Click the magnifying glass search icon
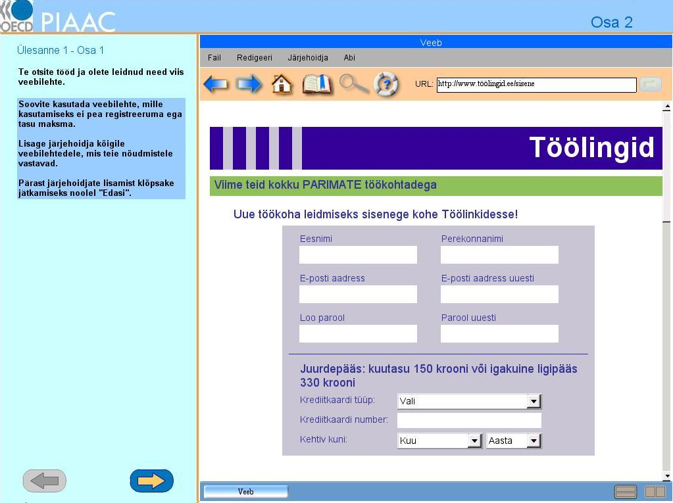This screenshot has height=503, width=673. click(x=354, y=84)
